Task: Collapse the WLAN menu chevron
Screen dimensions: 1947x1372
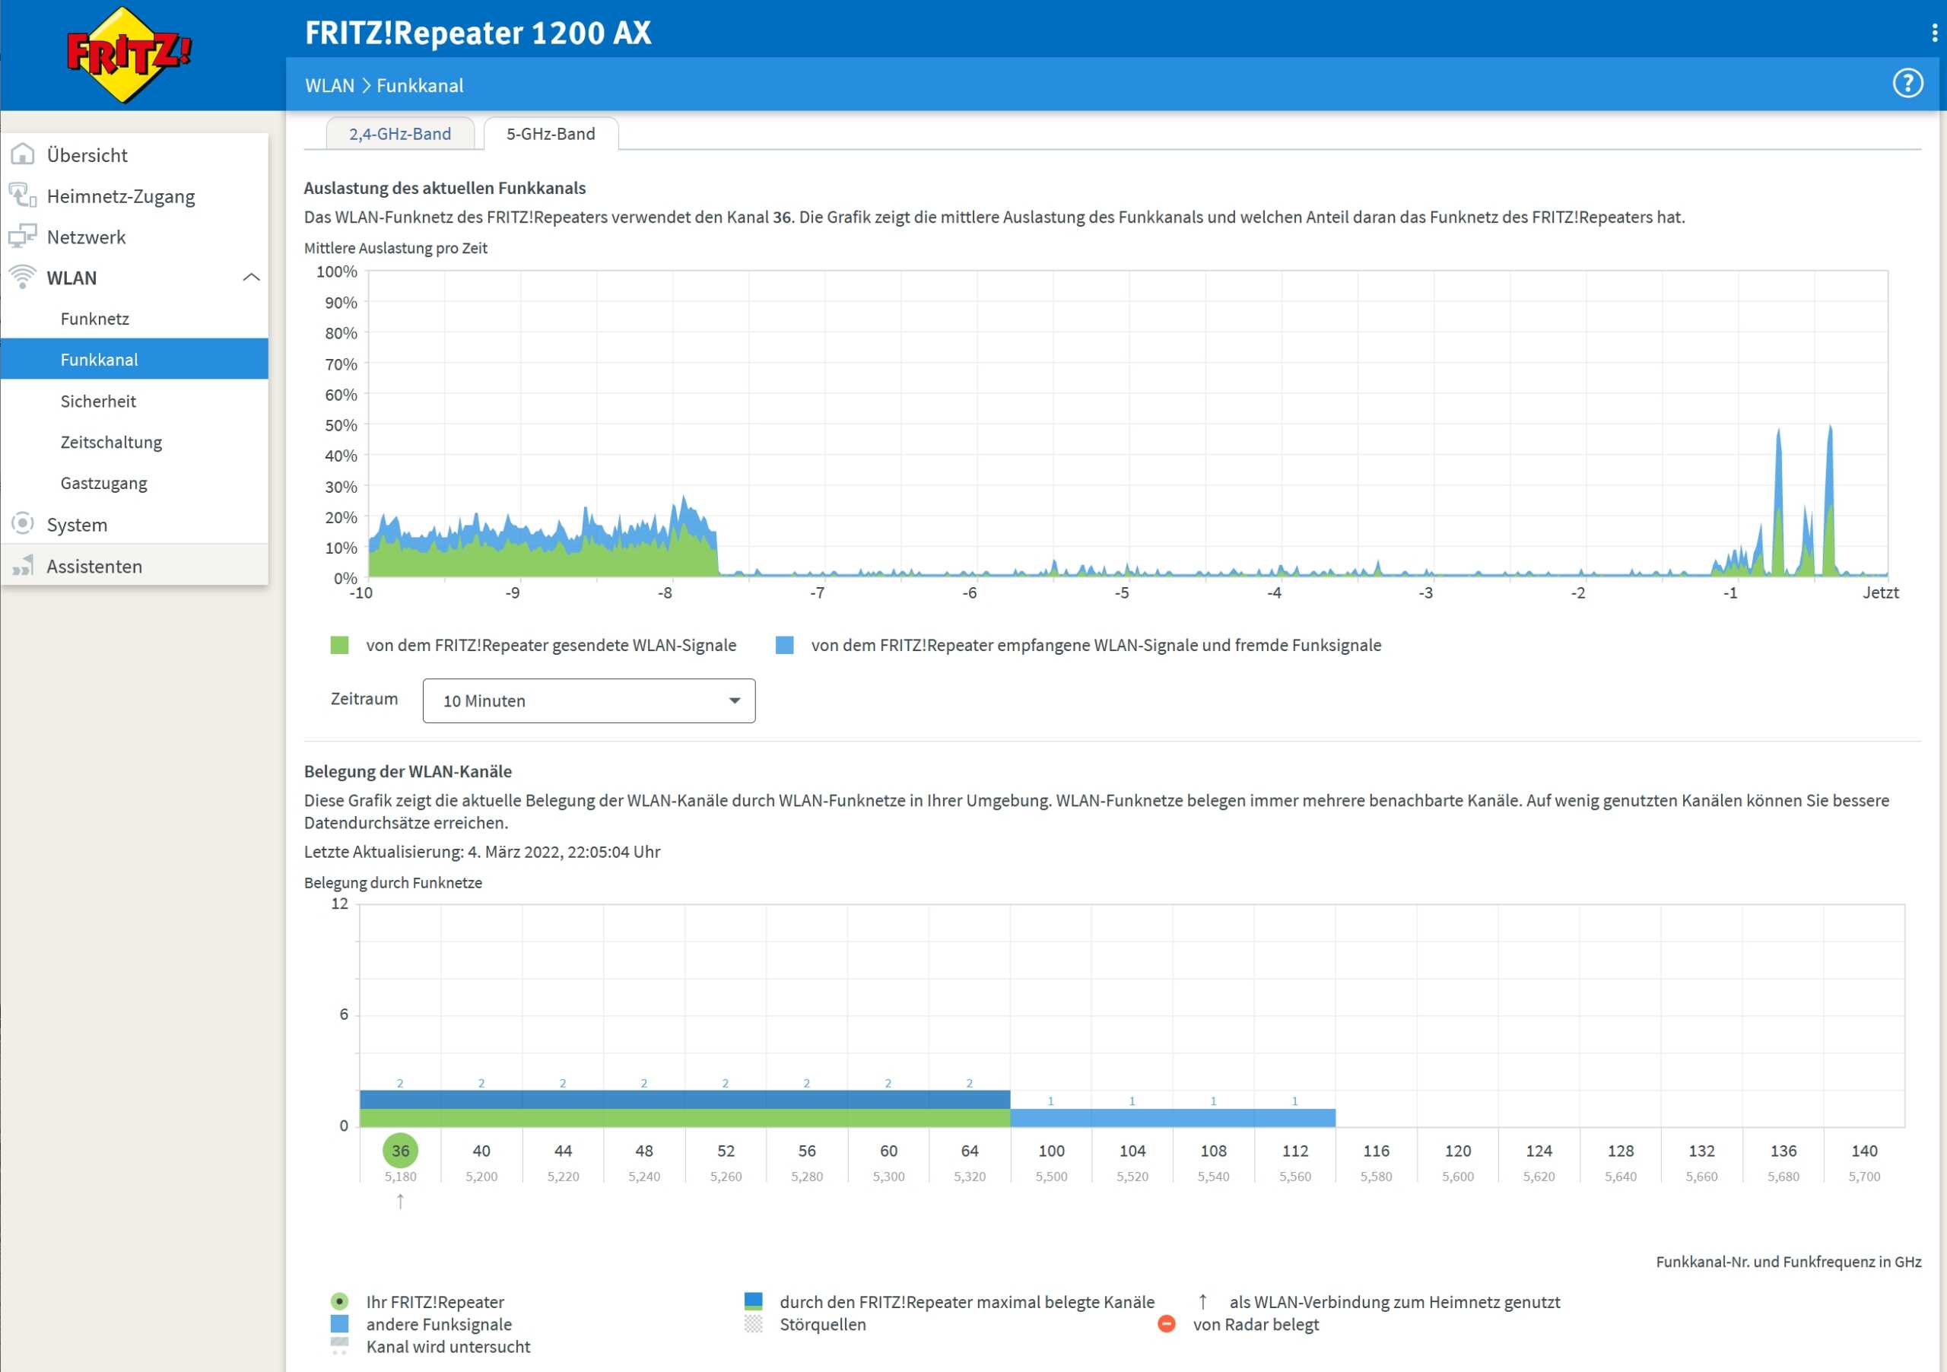Action: [x=251, y=278]
